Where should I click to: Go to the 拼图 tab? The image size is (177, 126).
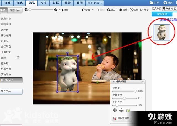[79, 3]
